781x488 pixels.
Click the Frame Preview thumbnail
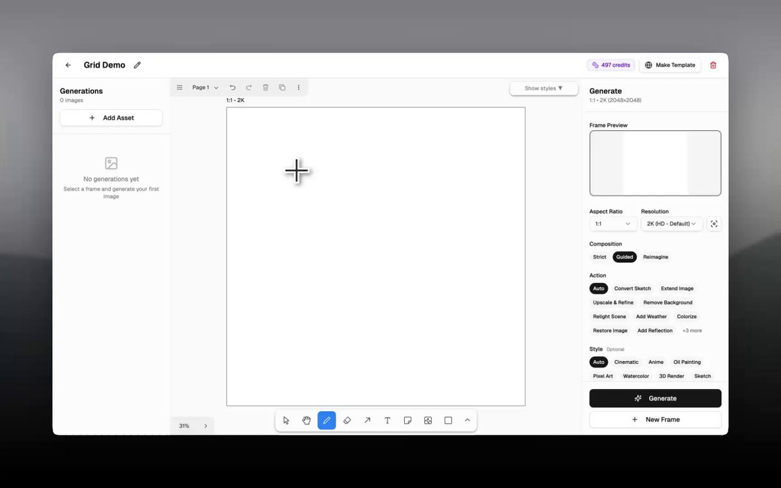[x=655, y=163]
